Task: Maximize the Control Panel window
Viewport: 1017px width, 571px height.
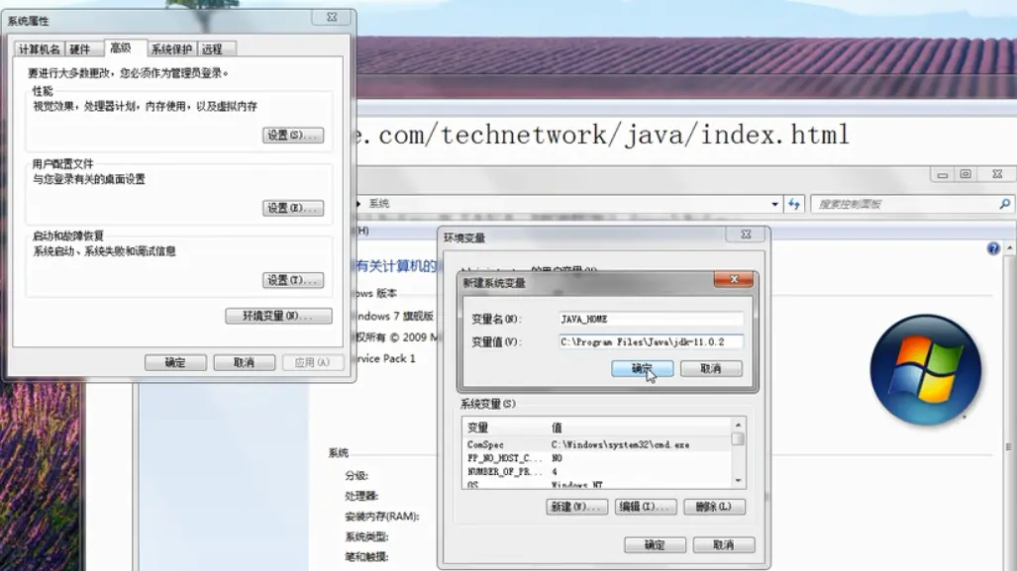Action: pos(966,175)
